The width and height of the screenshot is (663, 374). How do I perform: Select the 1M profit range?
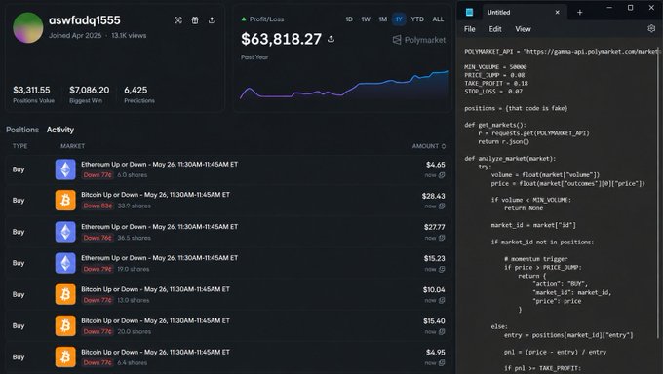point(382,19)
